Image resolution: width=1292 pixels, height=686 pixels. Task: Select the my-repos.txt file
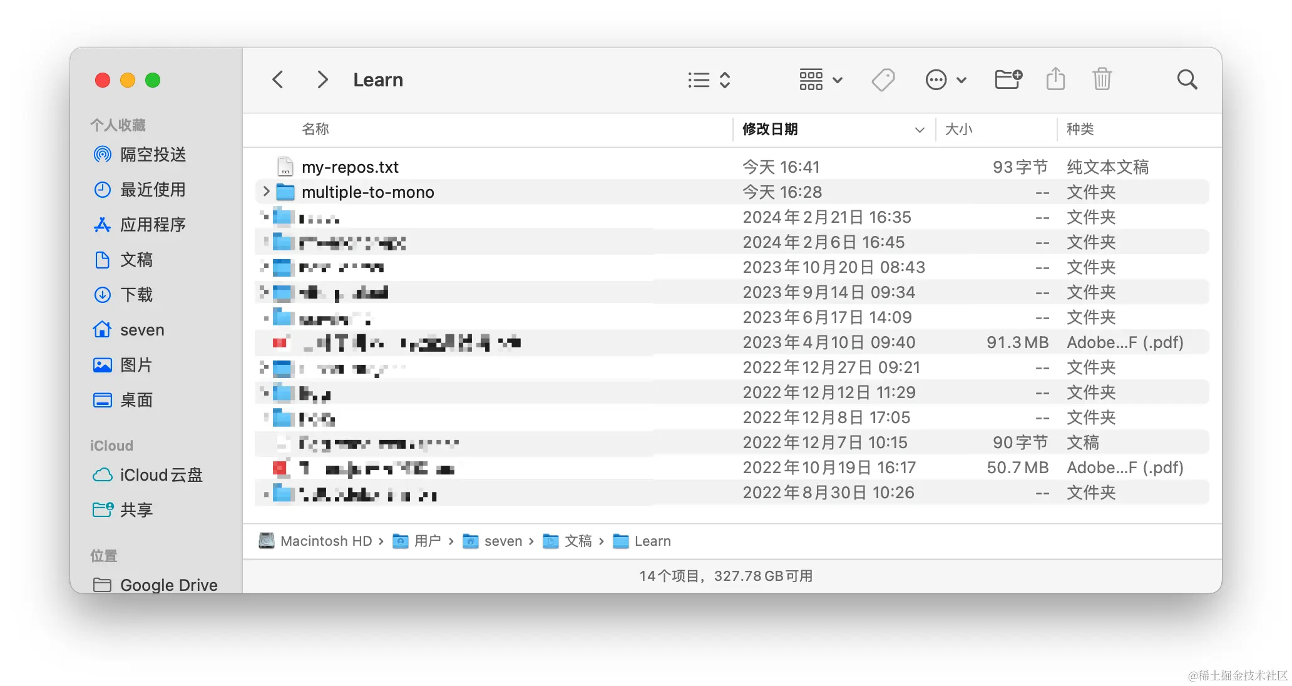pos(350,167)
